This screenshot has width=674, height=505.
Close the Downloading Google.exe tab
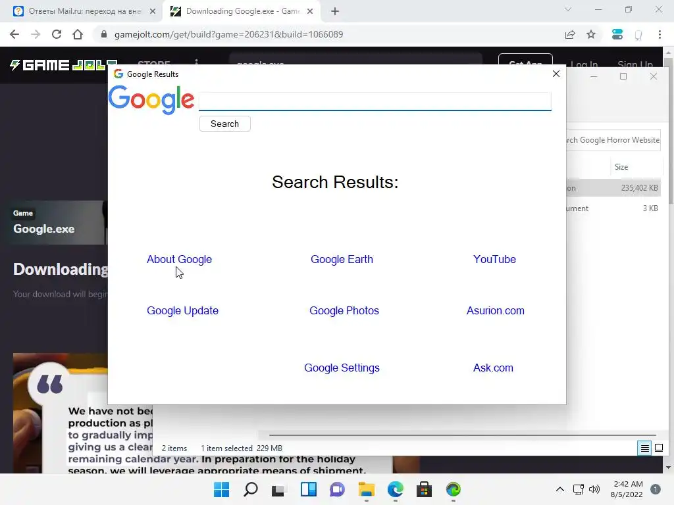pyautogui.click(x=310, y=11)
